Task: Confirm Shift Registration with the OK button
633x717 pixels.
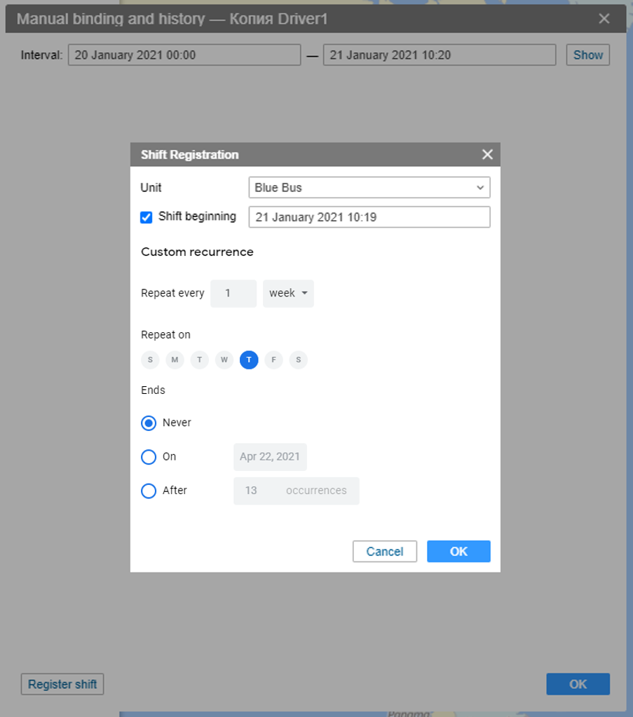Action: click(x=458, y=552)
